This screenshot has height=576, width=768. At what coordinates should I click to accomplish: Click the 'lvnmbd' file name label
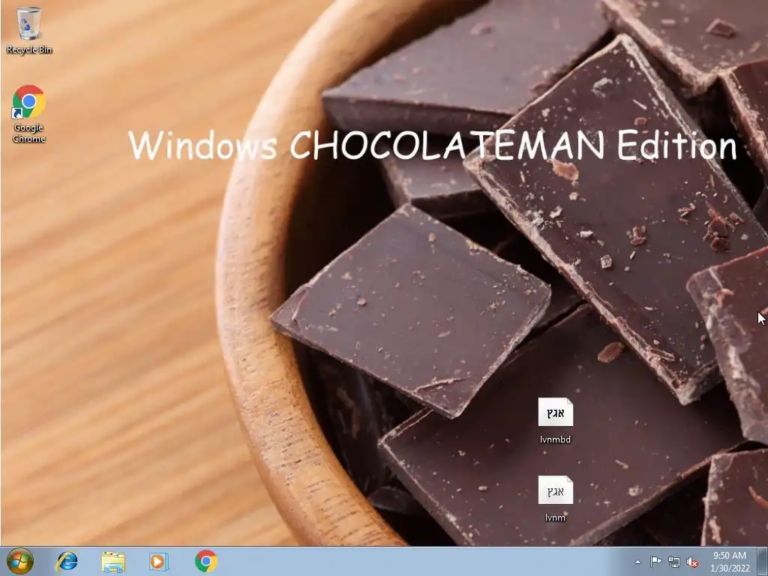(556, 439)
